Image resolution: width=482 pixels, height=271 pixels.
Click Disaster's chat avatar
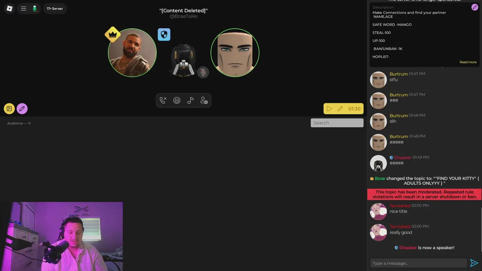378,163
